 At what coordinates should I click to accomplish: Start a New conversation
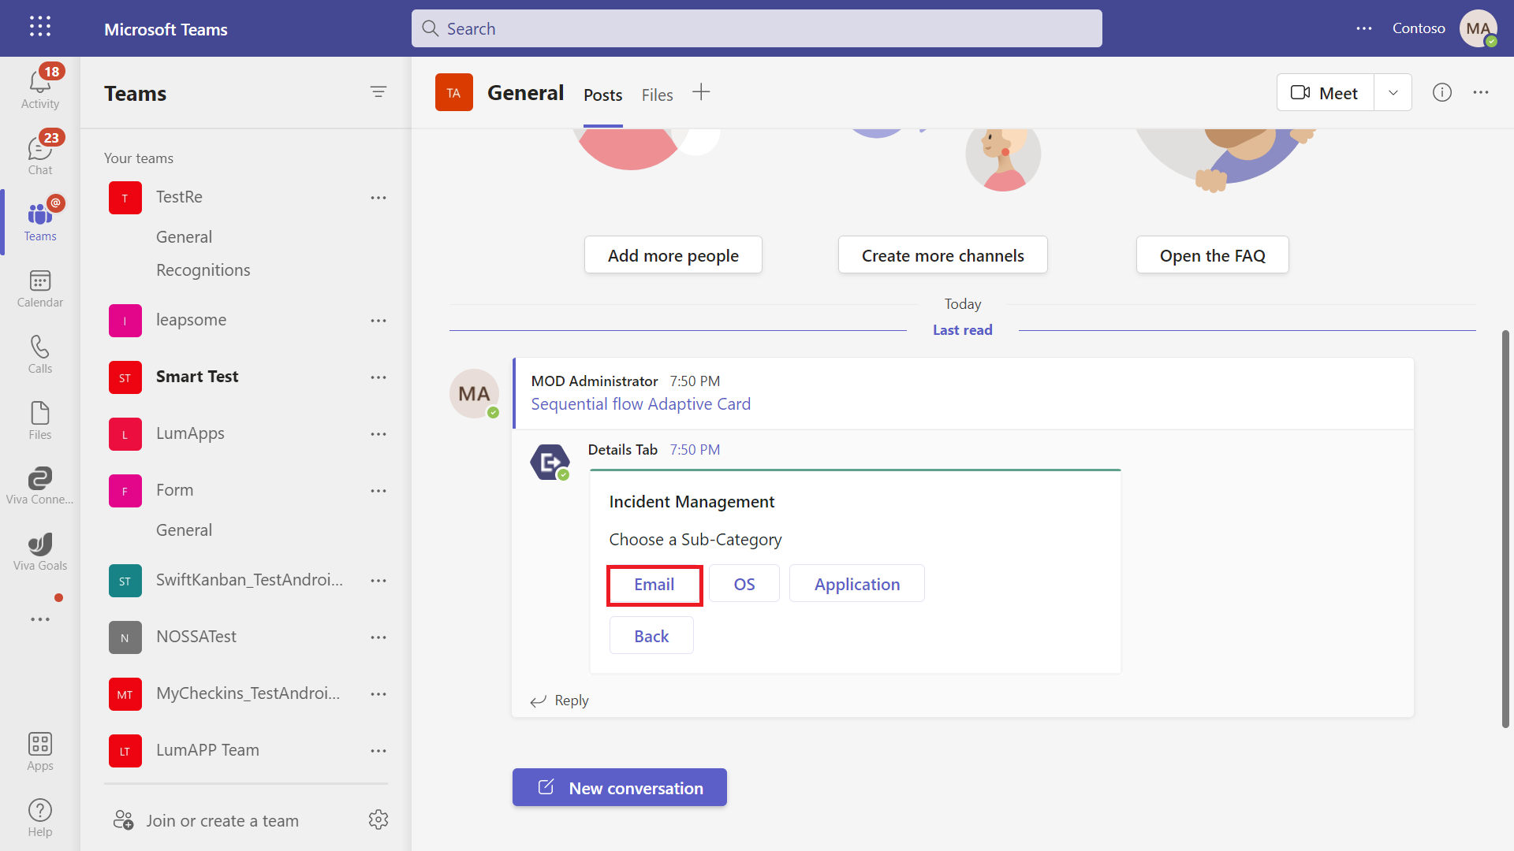point(619,787)
